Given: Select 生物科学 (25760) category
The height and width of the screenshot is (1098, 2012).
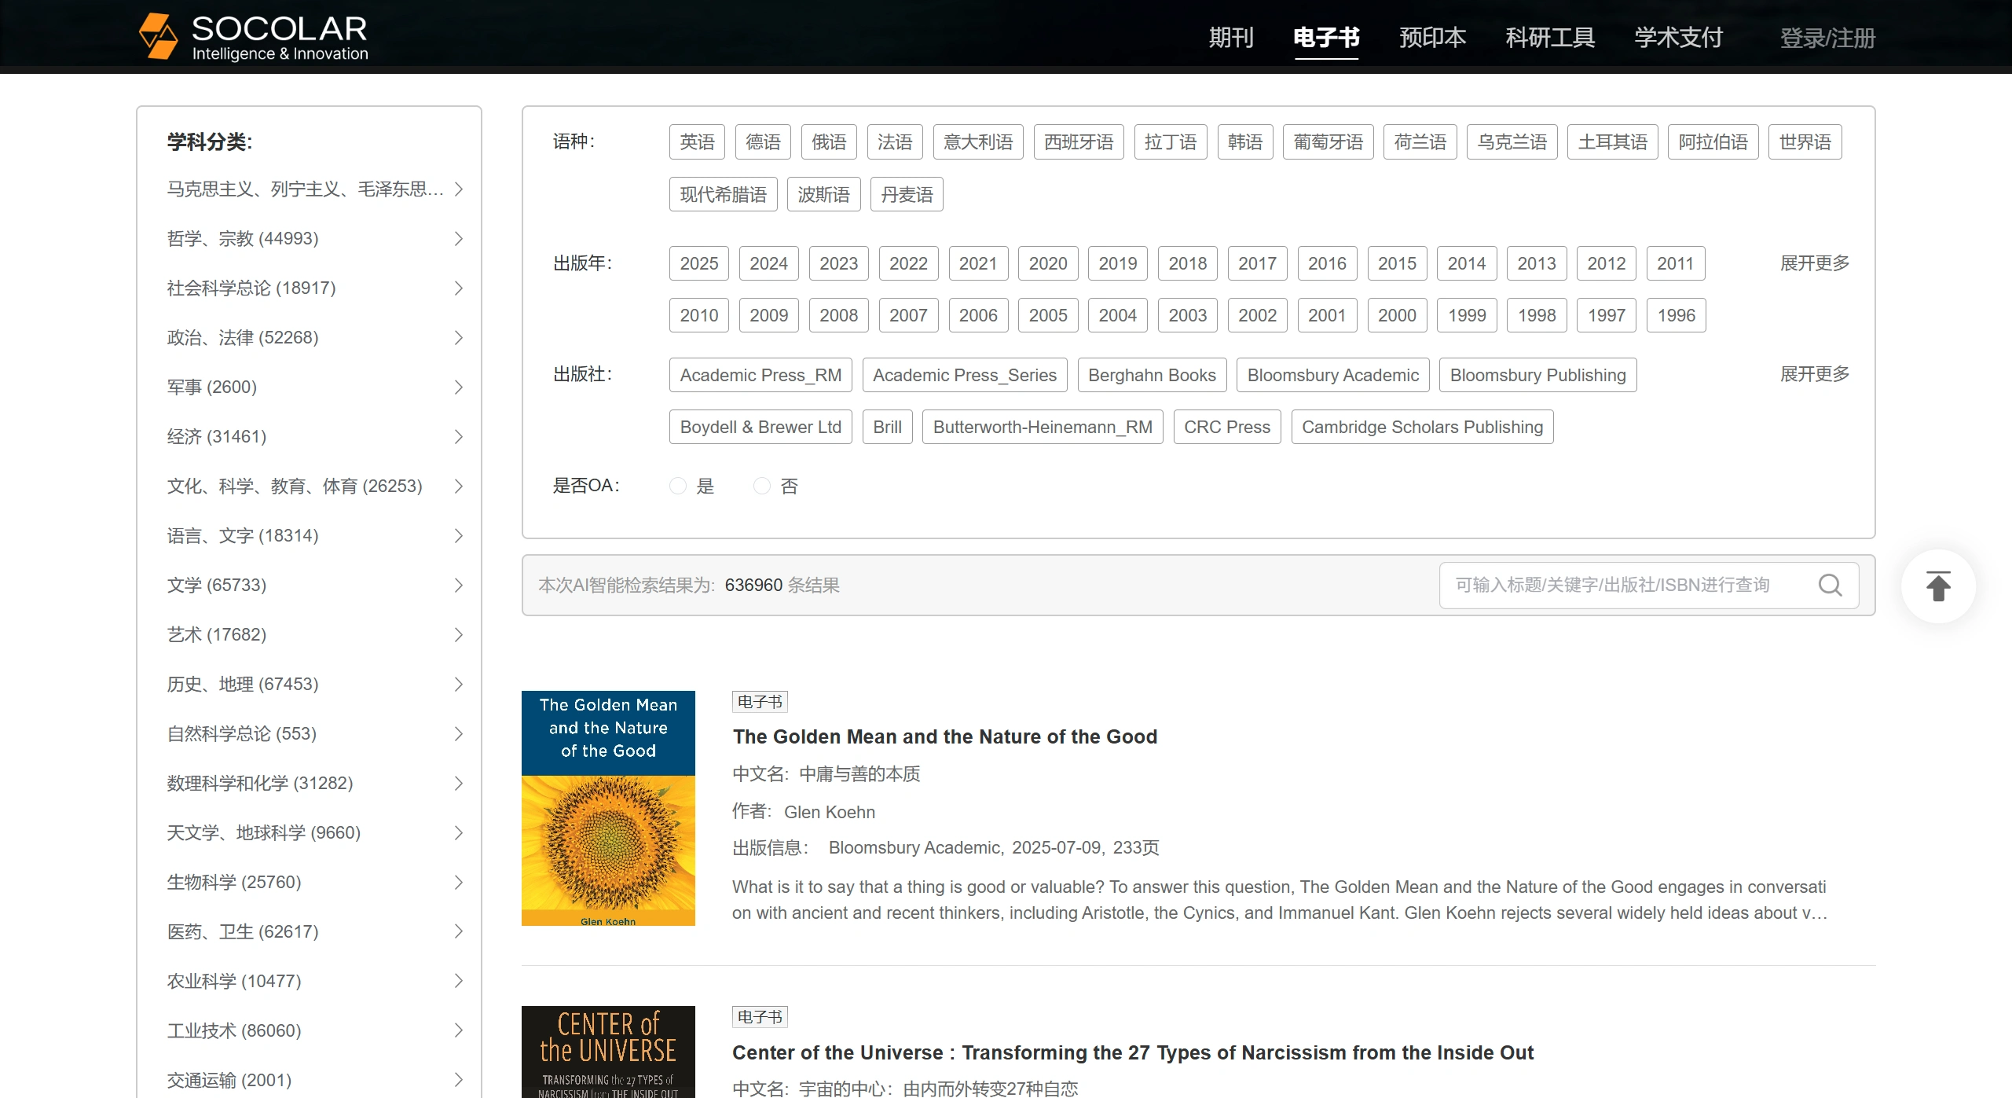Looking at the screenshot, I should pyautogui.click(x=234, y=882).
